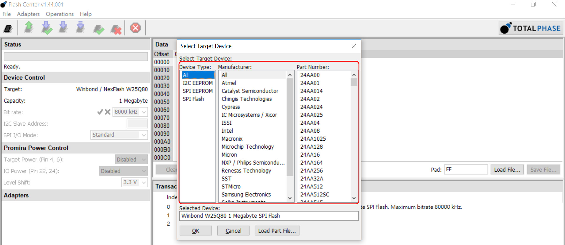Open the Help menu
Screen dimensions: 565x245
point(86,14)
